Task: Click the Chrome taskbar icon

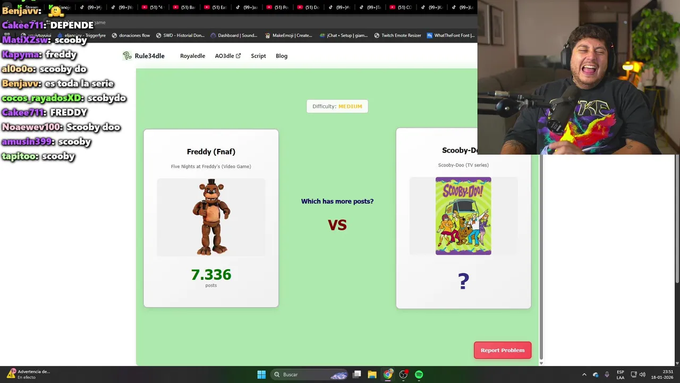Action: click(388, 374)
